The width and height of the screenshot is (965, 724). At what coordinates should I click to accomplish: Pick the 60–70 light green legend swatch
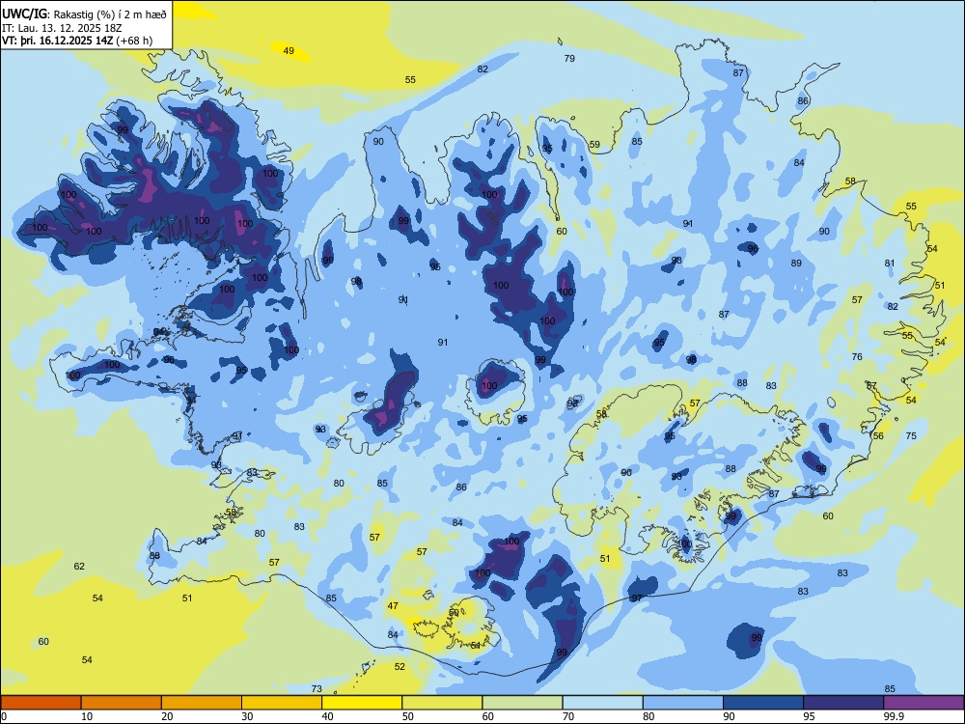522,703
